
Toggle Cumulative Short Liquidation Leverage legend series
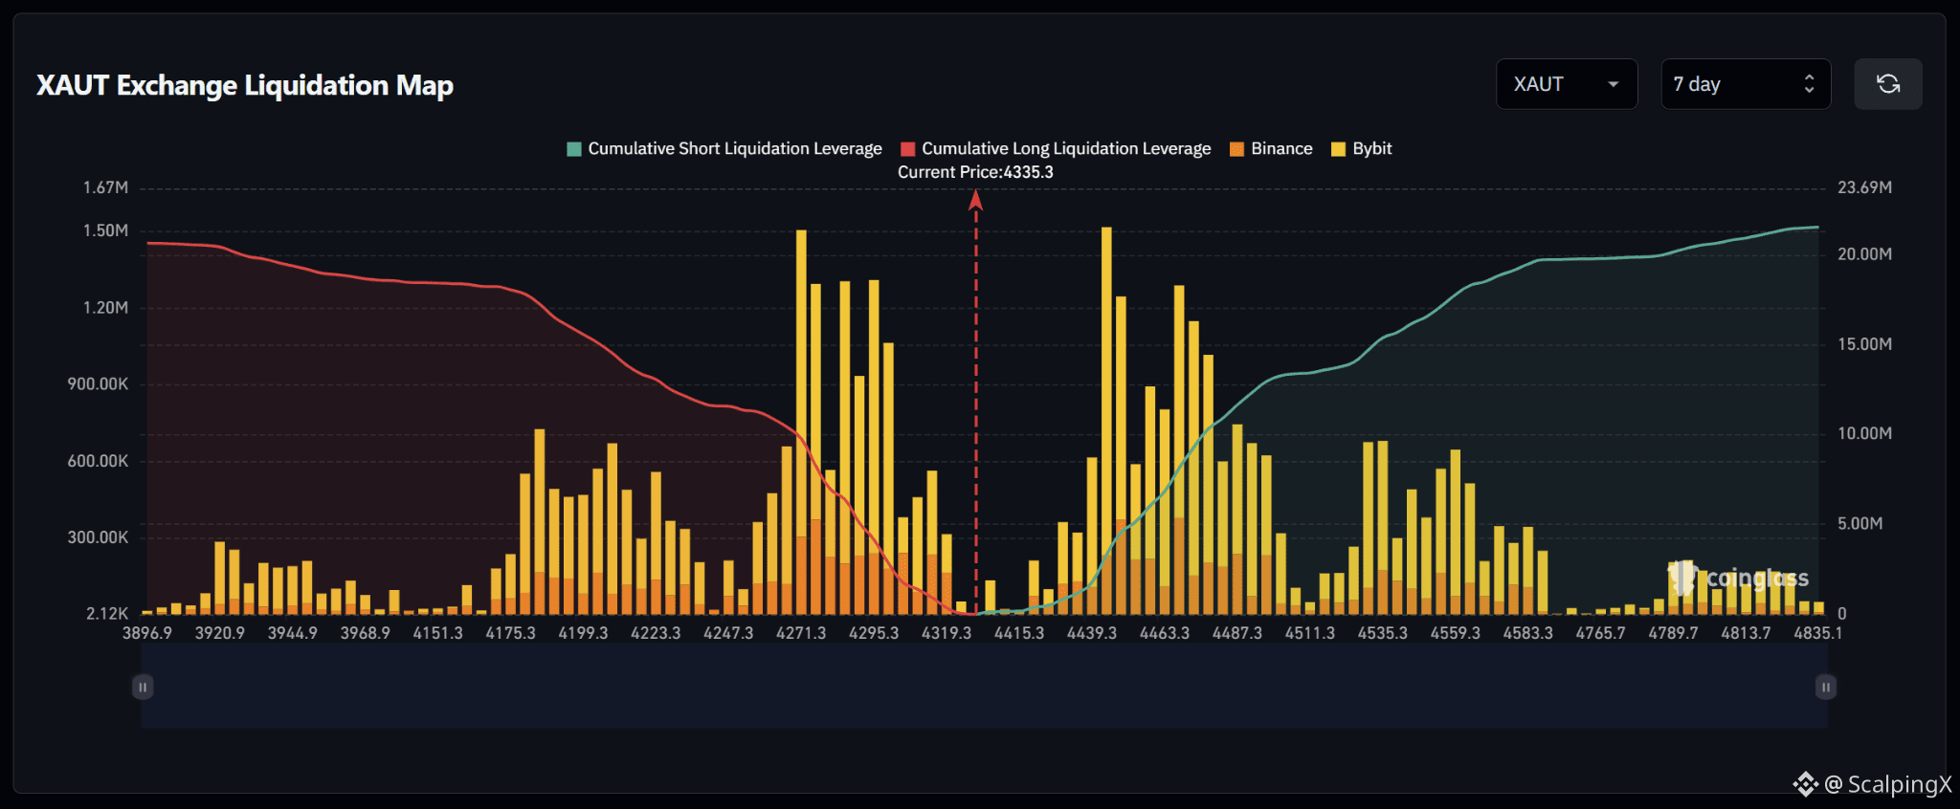(724, 148)
